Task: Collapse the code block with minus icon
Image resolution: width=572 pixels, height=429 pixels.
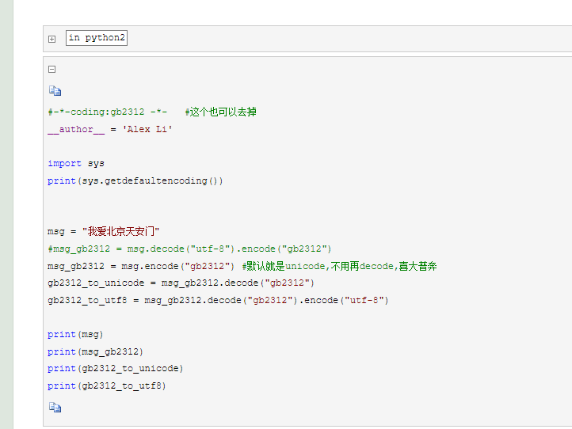Action: coord(51,69)
